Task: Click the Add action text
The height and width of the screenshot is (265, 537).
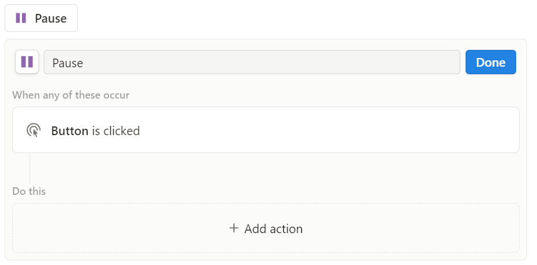Action: pos(273,228)
